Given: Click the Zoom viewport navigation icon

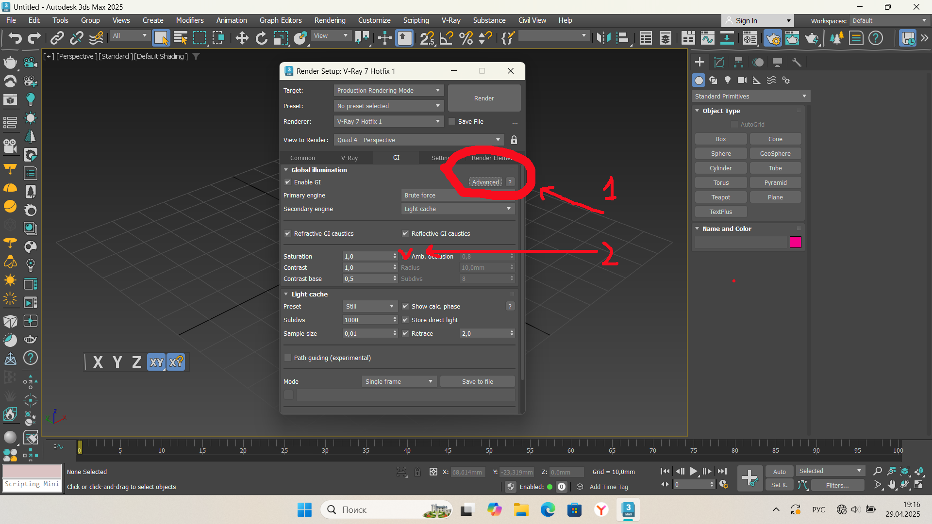Looking at the screenshot, I should 878,471.
